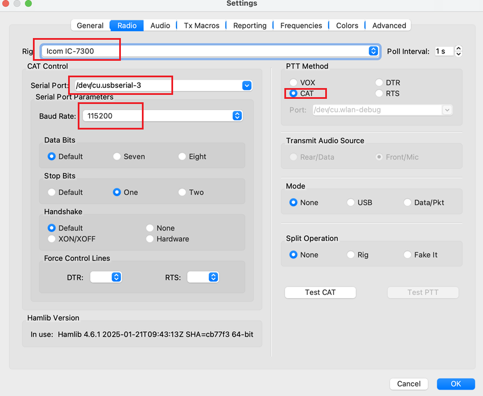The image size is (483, 396).
Task: Select RTS as PTT method
Action: point(379,93)
